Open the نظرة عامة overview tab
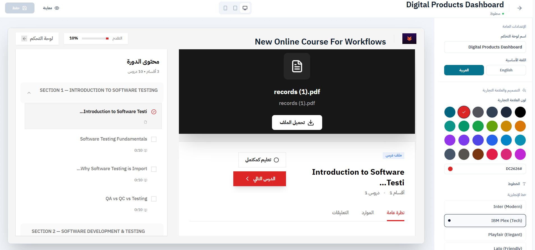Screen dimensions: 535x250 [x=396, y=213]
